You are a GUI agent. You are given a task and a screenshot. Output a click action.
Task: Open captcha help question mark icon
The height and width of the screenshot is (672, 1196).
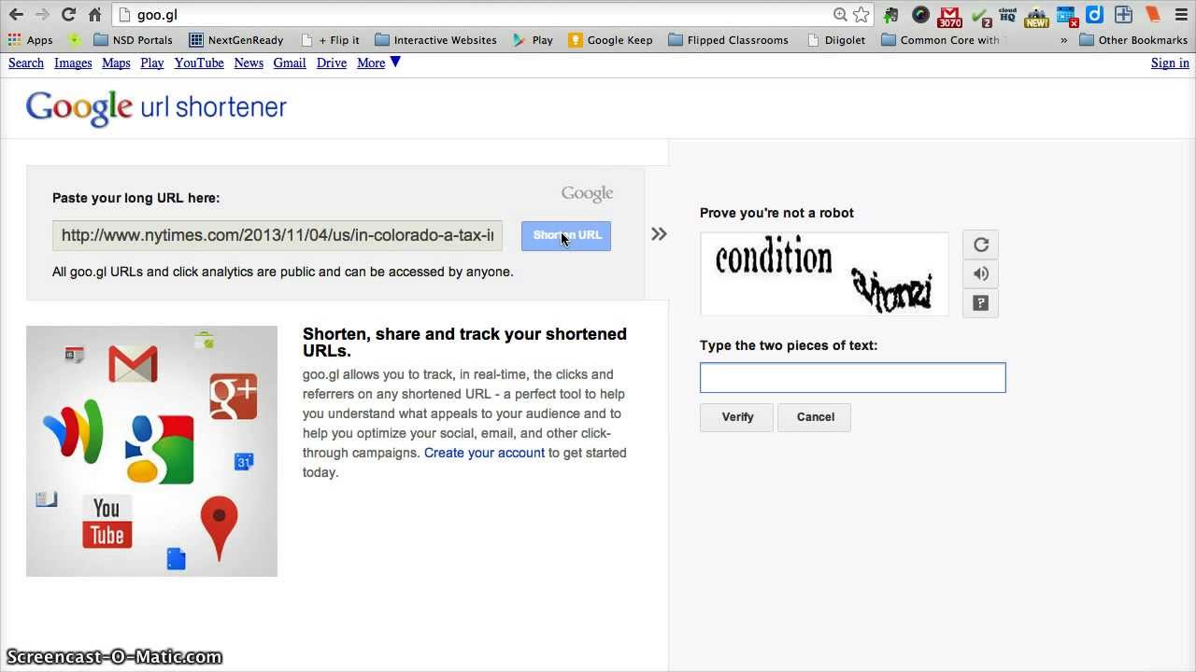[x=981, y=302]
